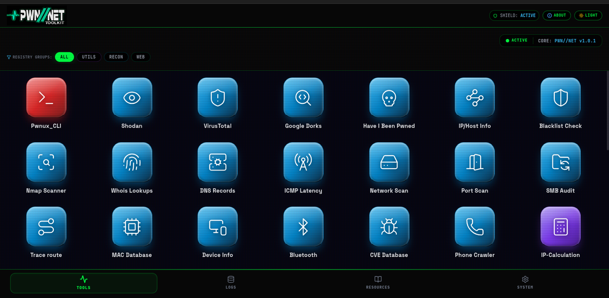Open the VirusTotal shield alert icon

[x=217, y=98]
